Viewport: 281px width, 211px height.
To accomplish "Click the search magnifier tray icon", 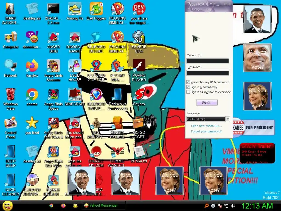I will (x=207, y=206).
